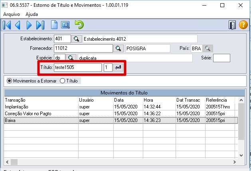This screenshot has height=171, width=251.
Task: Confirm title with the enter arrow button
Action: pyautogui.click(x=118, y=67)
